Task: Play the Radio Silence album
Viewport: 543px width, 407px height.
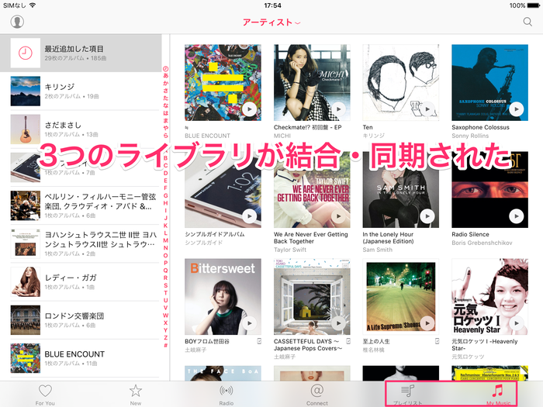Action: 517,216
